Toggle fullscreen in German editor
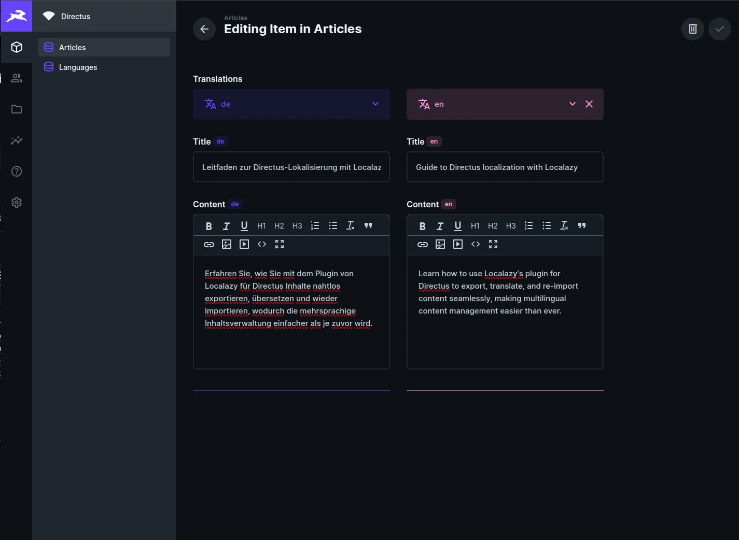The width and height of the screenshot is (739, 540). point(280,244)
